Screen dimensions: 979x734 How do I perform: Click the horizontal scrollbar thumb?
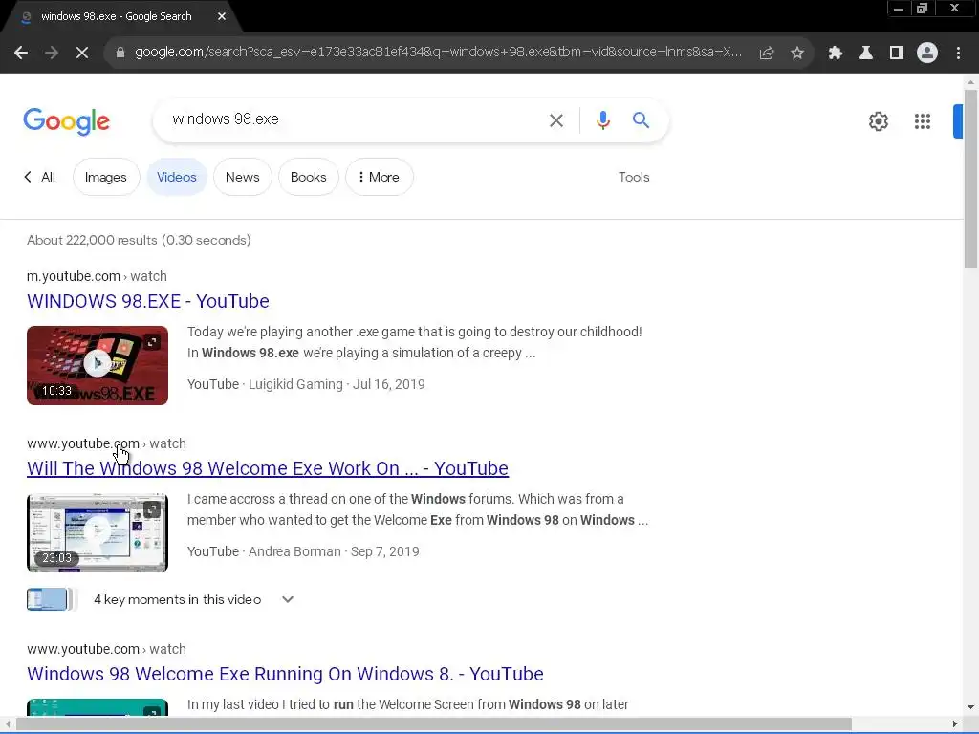433,723
